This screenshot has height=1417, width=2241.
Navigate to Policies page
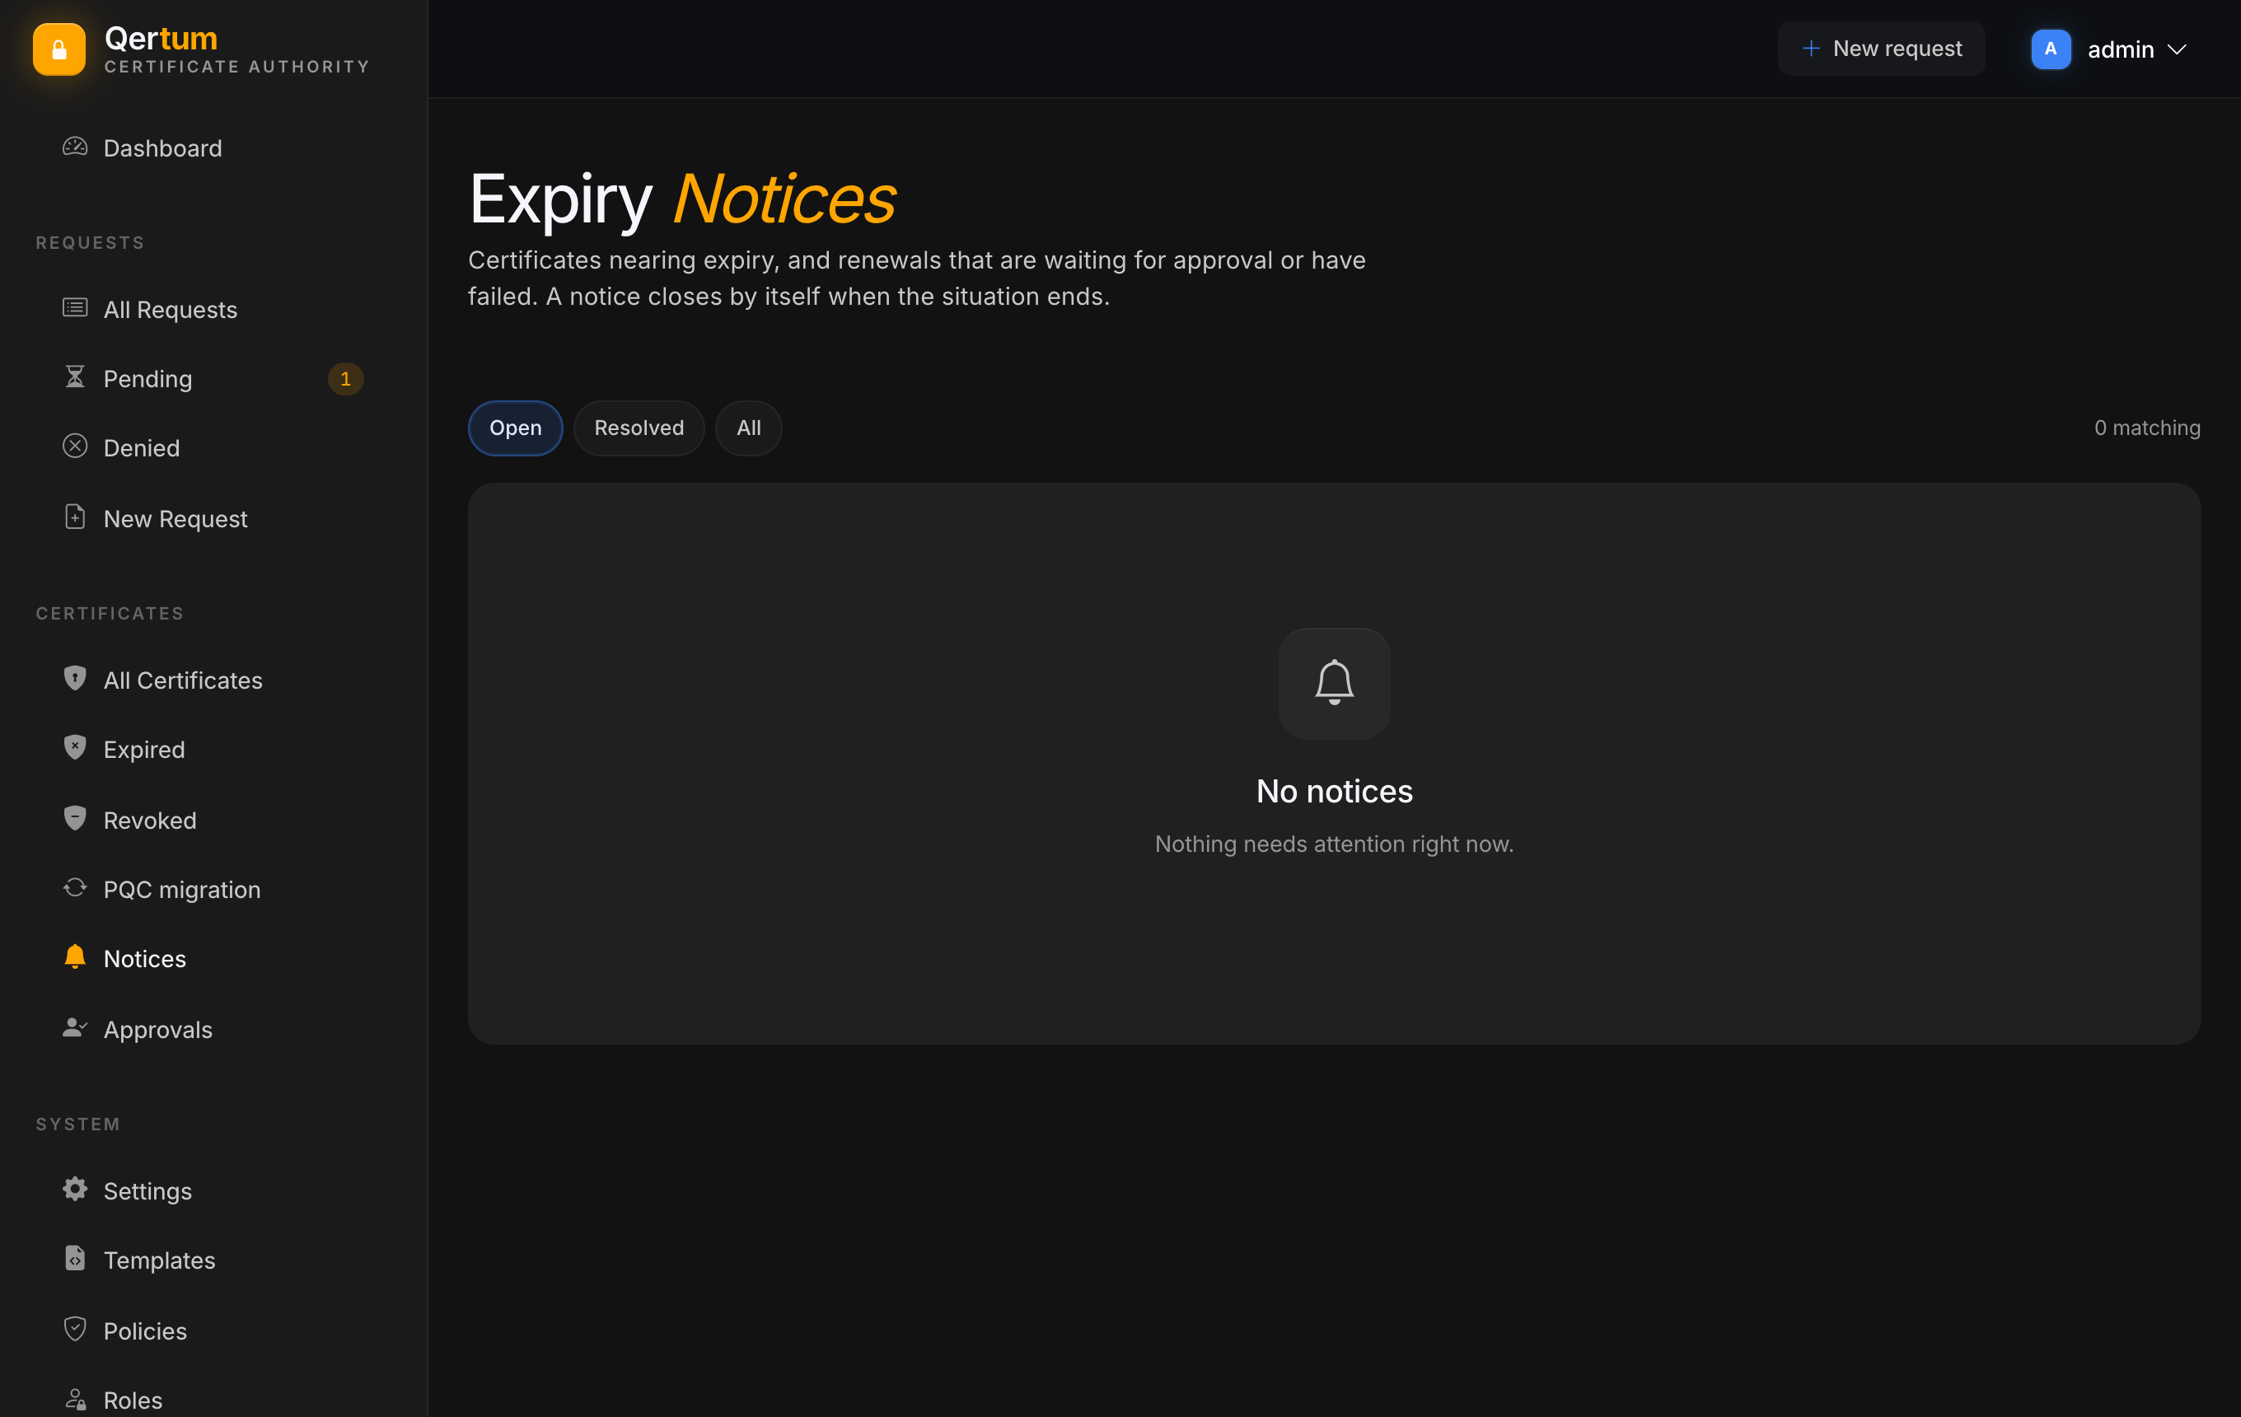point(213,1331)
